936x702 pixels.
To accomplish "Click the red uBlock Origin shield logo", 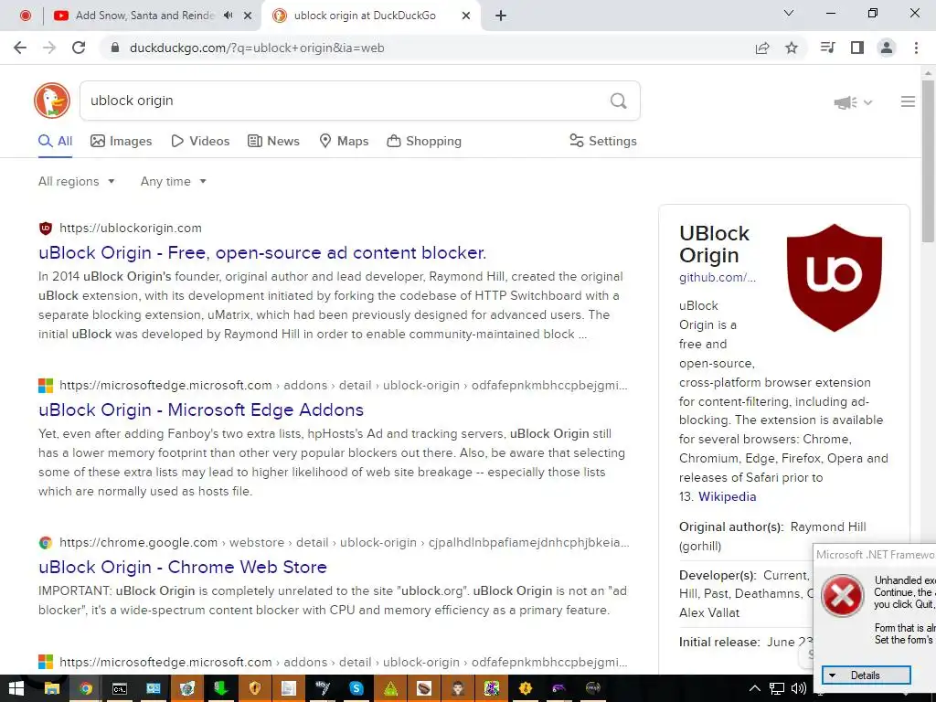I will point(834,277).
